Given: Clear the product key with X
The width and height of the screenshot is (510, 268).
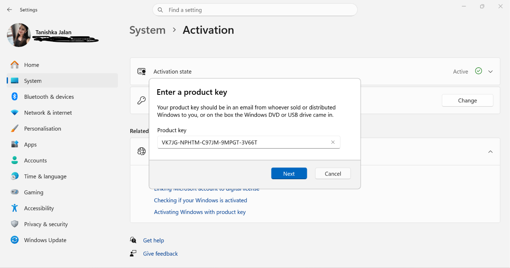Looking at the screenshot, I should tap(333, 142).
